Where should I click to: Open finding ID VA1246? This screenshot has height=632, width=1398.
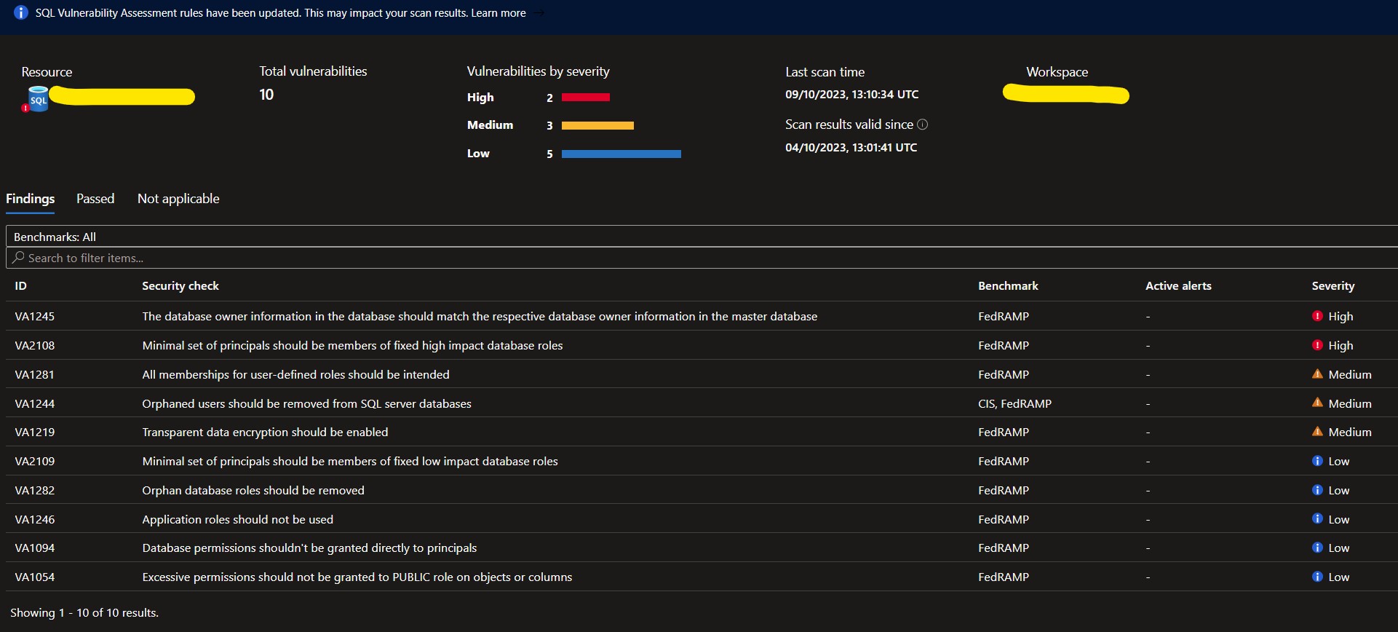tap(35, 520)
